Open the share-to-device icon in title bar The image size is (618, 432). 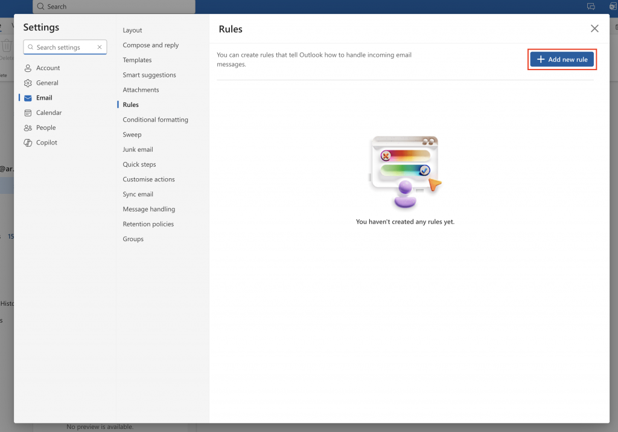(590, 7)
